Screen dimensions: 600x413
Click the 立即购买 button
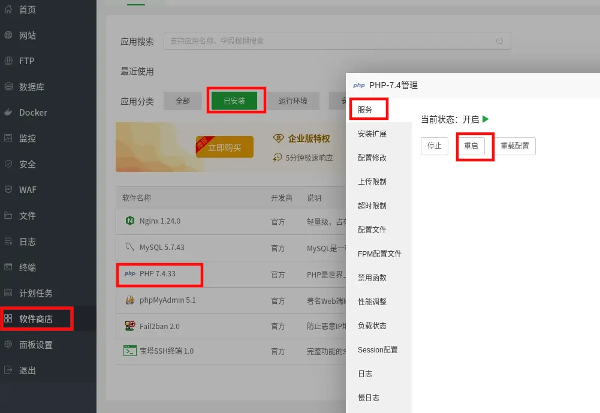225,147
